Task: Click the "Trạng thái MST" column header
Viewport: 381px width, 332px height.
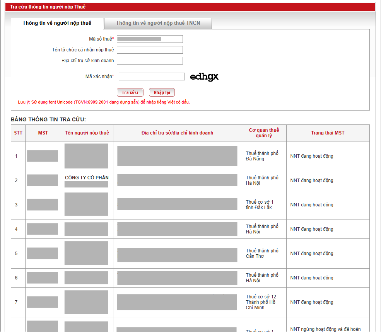Action: click(x=328, y=133)
